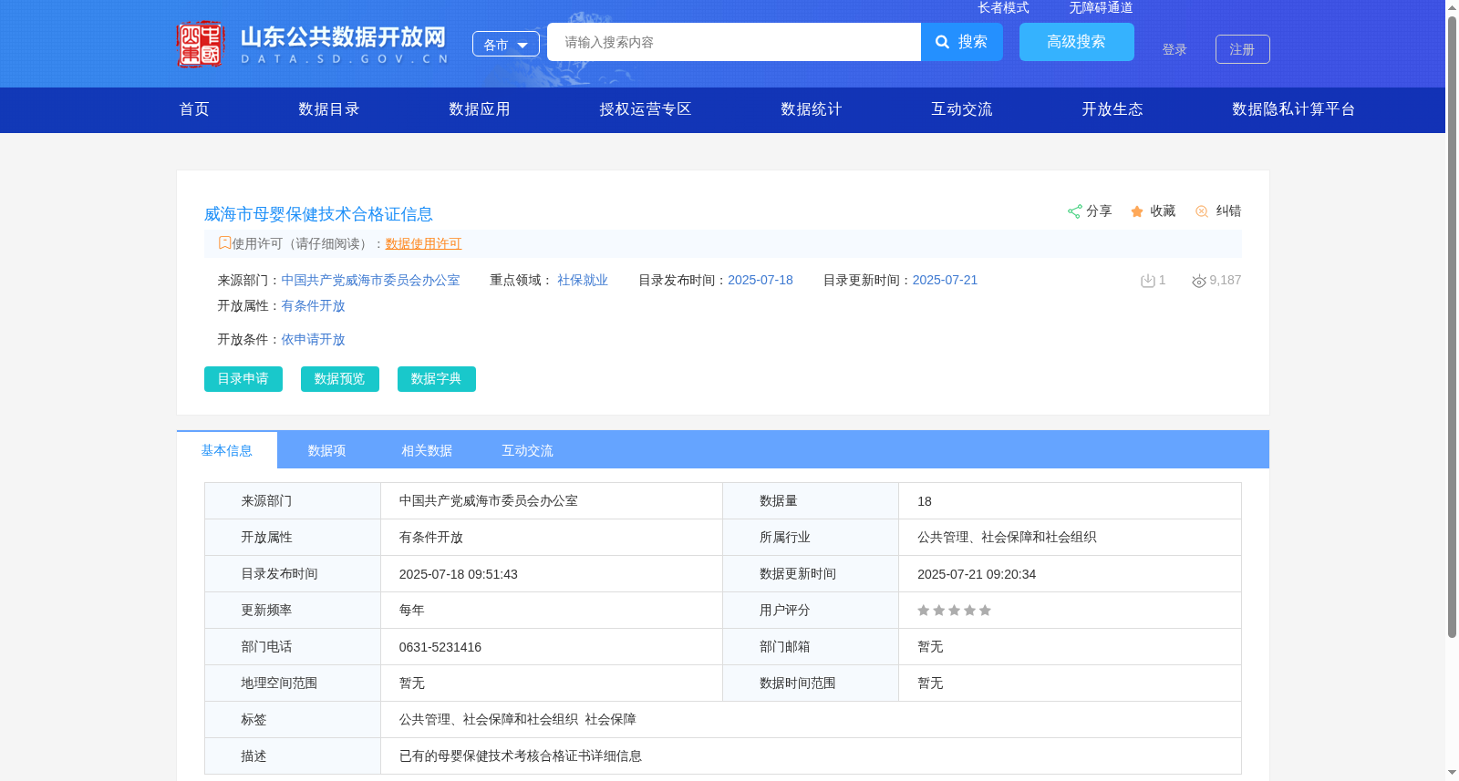Open 数据统计 navigation item
1459x781 pixels.
point(812,109)
